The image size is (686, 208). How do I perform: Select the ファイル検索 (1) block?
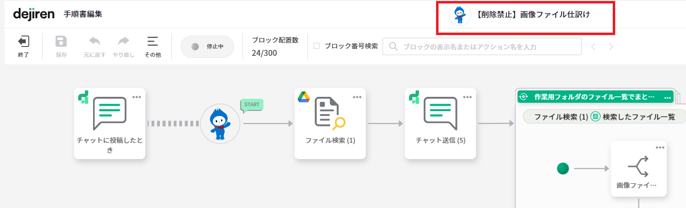330,124
